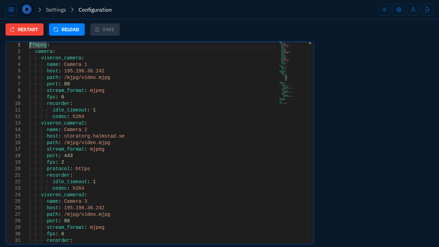Screen dimensions: 439x247
Task: Restart Viseron with the RESTART button
Action: click(x=24, y=30)
